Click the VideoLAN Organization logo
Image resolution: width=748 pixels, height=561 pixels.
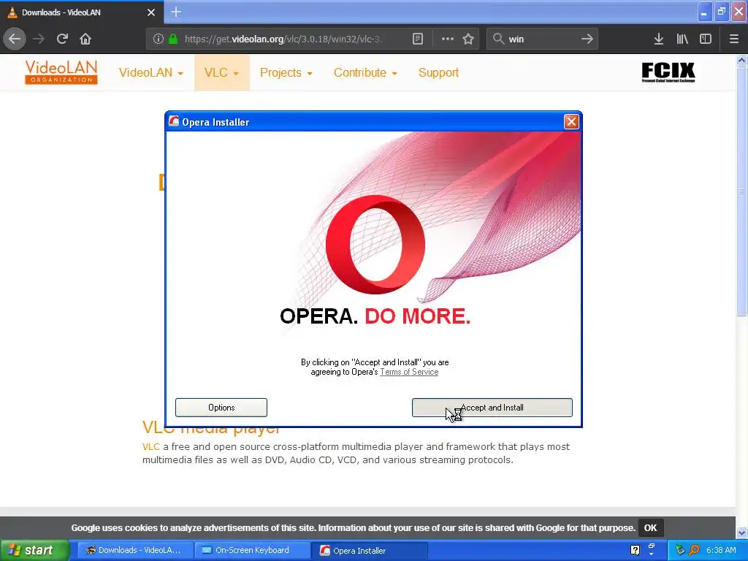pos(61,72)
